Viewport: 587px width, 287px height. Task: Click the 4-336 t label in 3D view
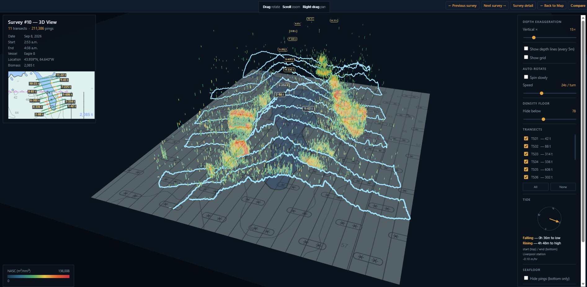289,70
